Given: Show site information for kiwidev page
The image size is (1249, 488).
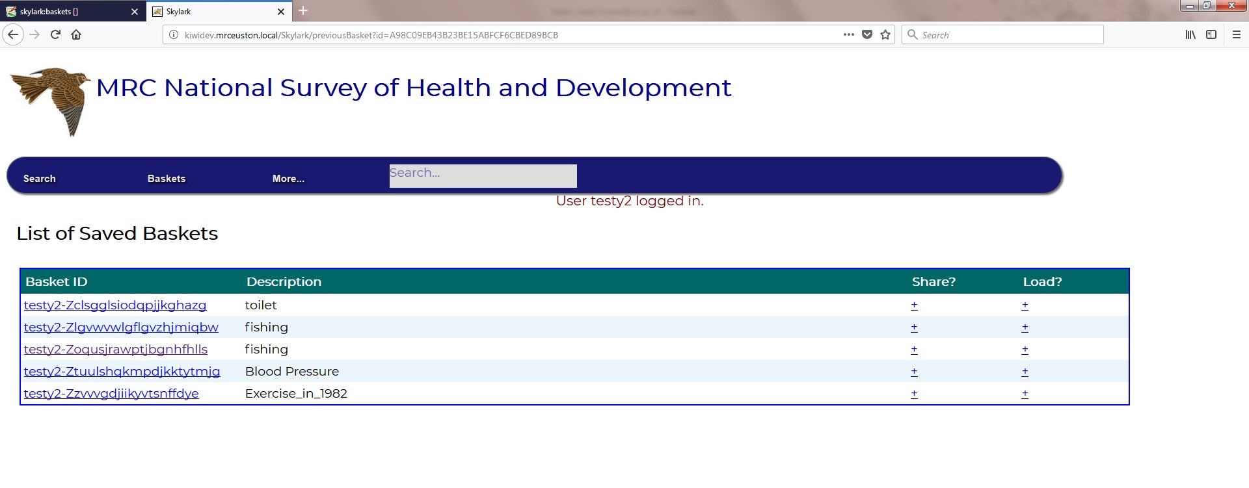Looking at the screenshot, I should pos(174,35).
